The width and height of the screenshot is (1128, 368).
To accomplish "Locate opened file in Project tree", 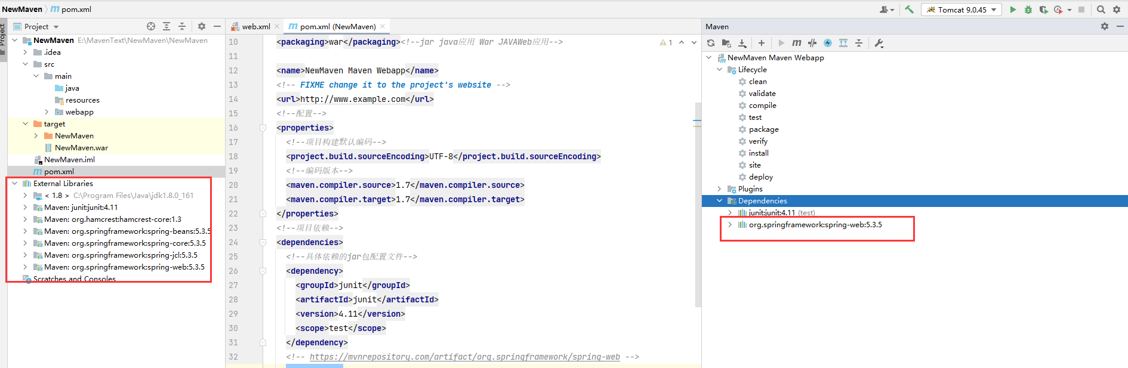I will pyautogui.click(x=151, y=26).
